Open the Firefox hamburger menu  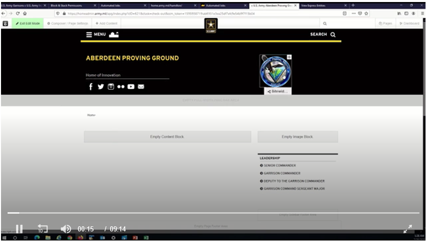point(423,13)
